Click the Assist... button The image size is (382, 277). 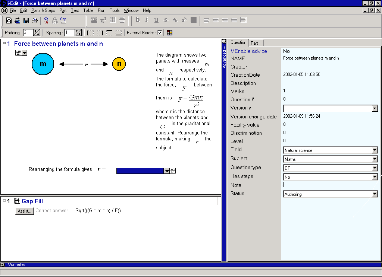24,211
